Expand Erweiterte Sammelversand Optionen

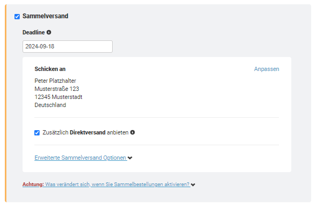pyautogui.click(x=80, y=158)
